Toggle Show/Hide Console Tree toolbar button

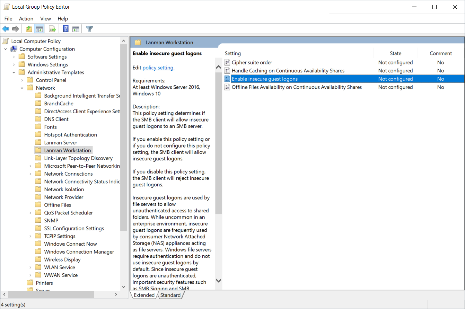pyautogui.click(x=39, y=29)
